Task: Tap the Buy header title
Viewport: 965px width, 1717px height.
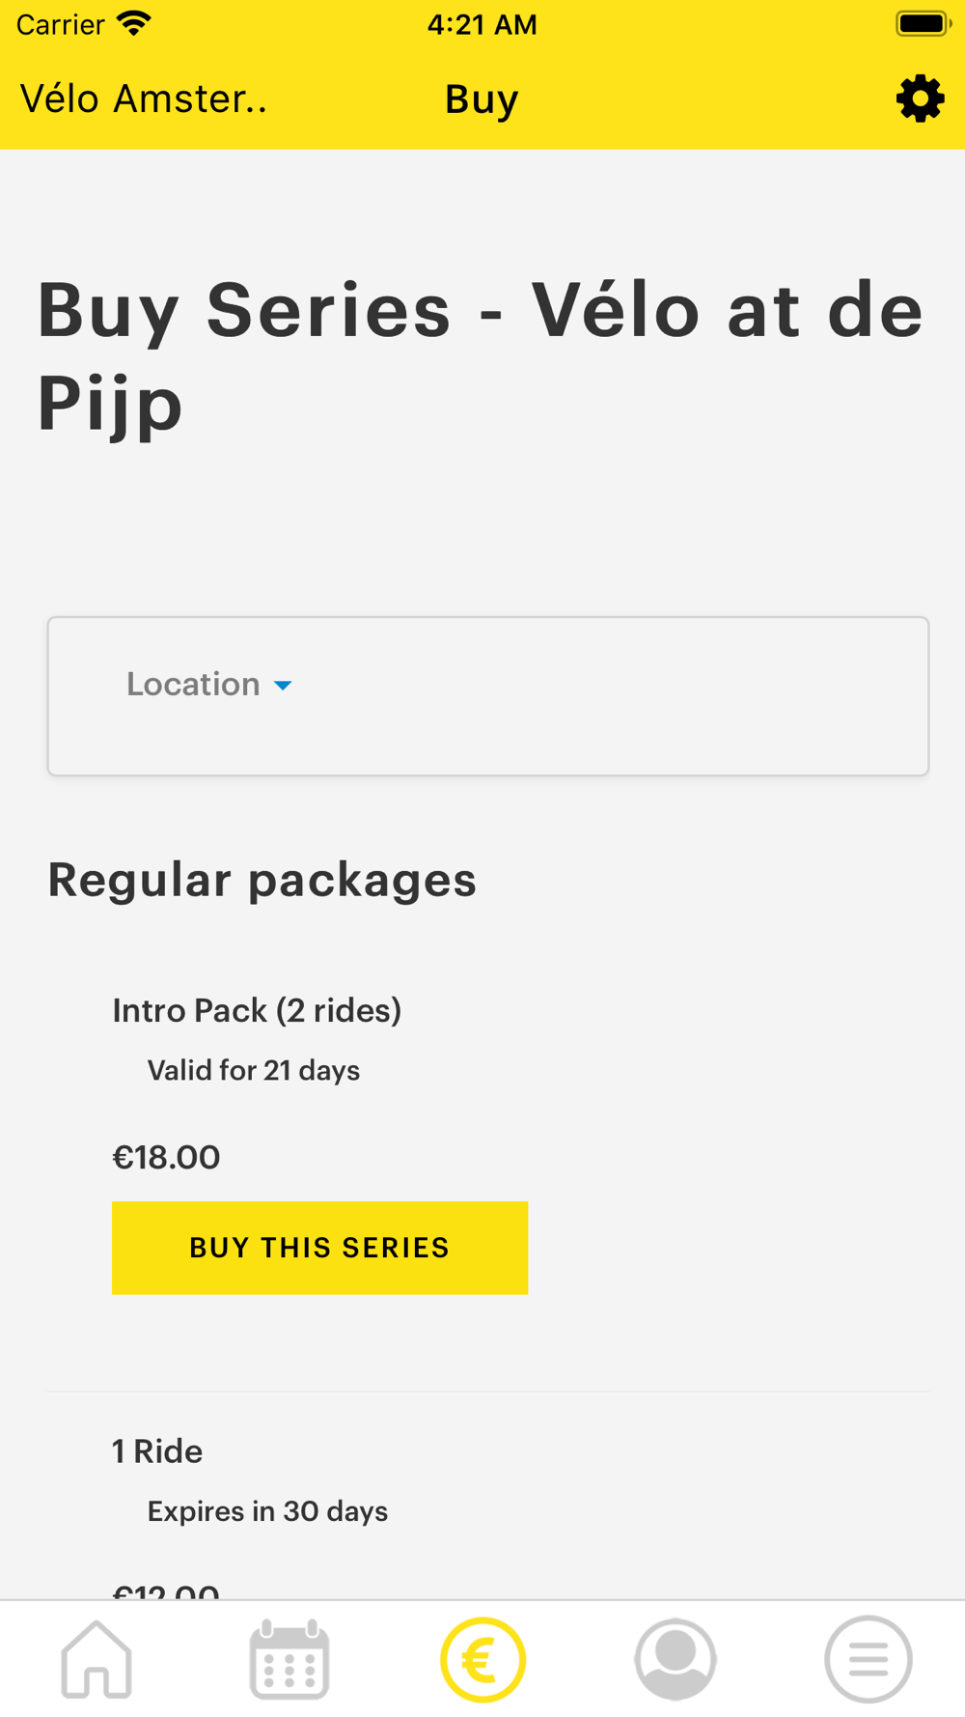Action: (x=482, y=99)
